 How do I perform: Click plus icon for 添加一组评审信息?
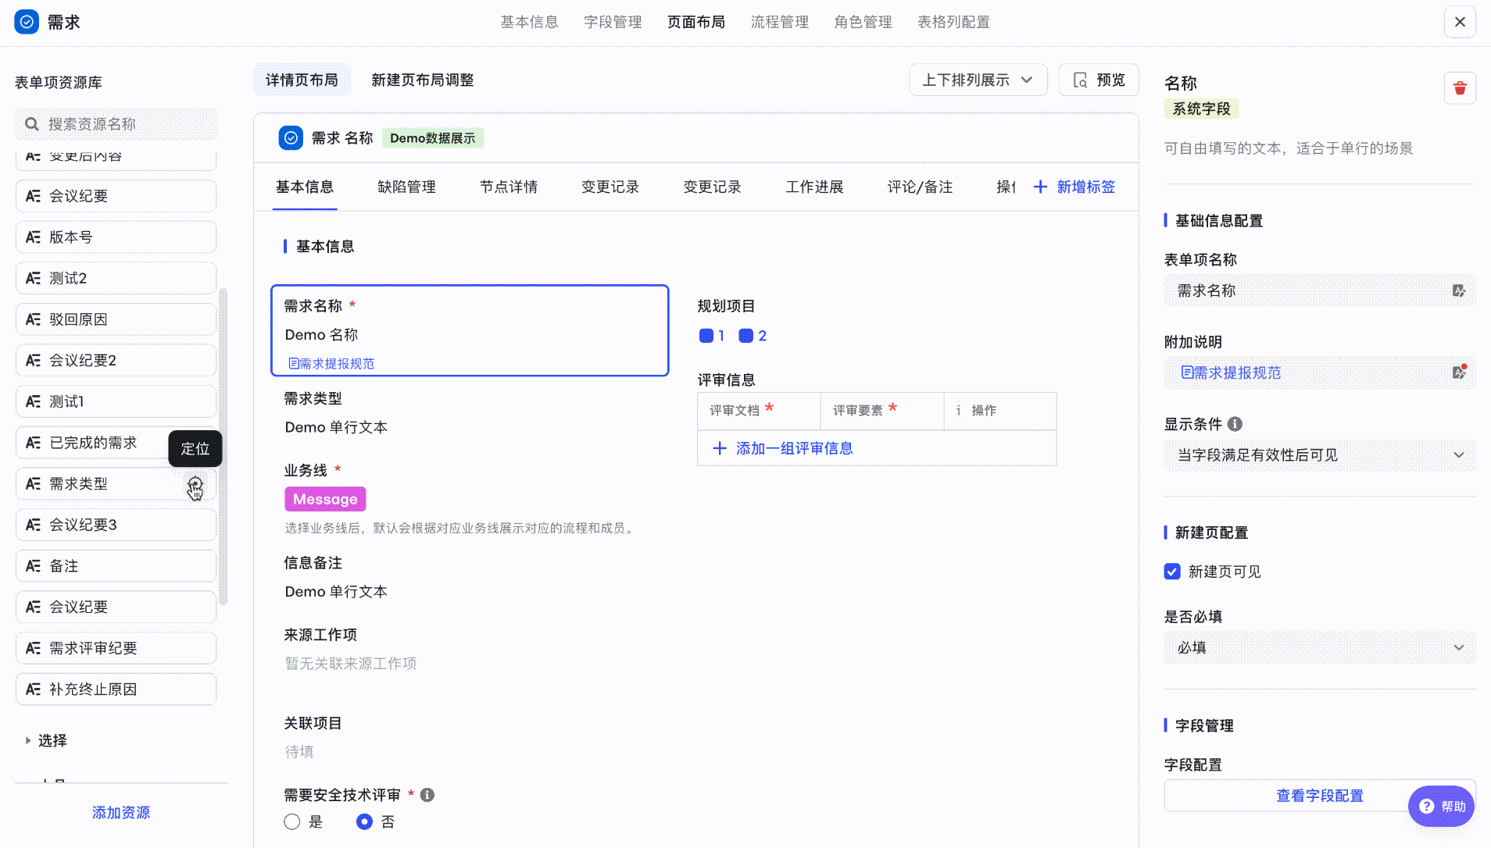(x=720, y=448)
